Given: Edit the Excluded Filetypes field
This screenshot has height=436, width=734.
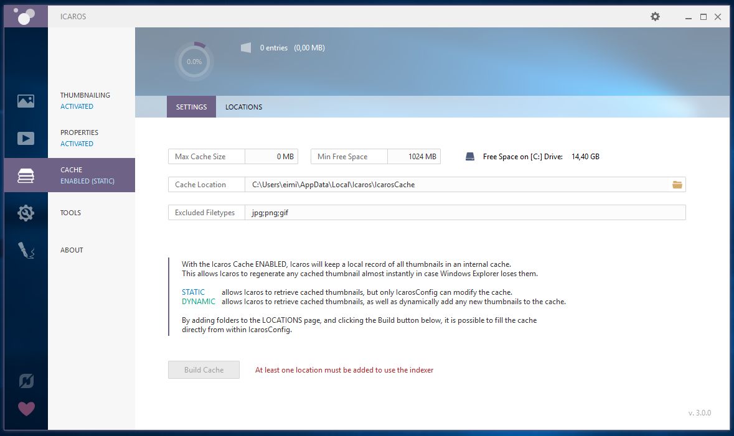Looking at the screenshot, I should tap(465, 212).
